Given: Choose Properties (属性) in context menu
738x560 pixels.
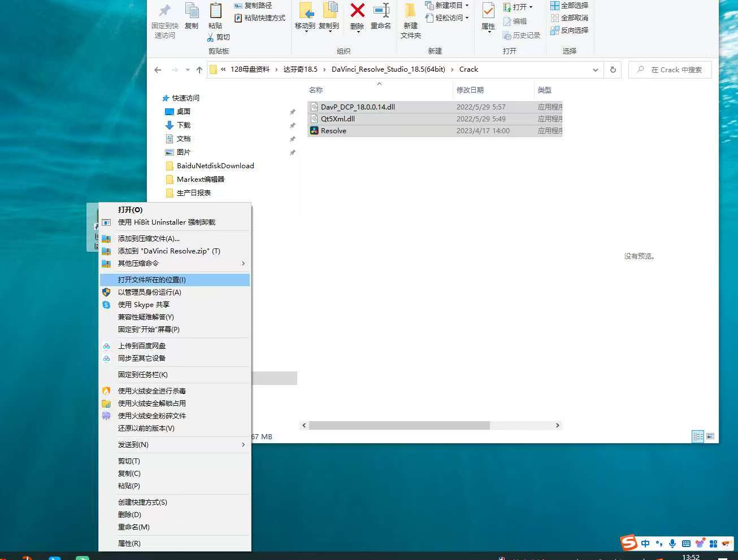Looking at the screenshot, I should tap(175, 544).
